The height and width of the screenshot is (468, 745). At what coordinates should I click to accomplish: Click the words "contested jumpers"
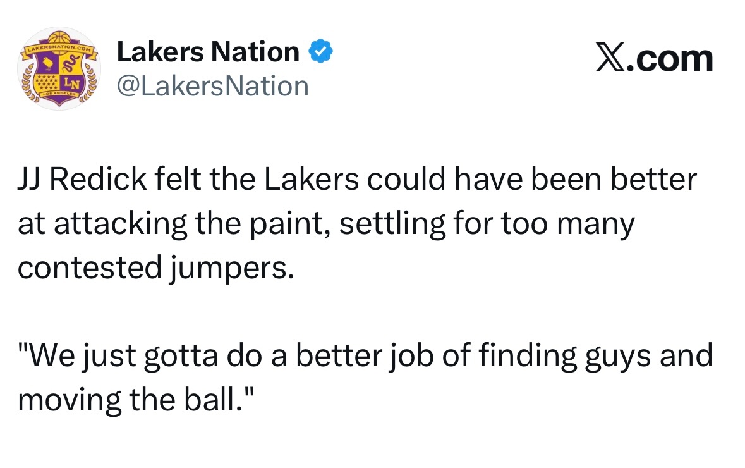coord(155,268)
